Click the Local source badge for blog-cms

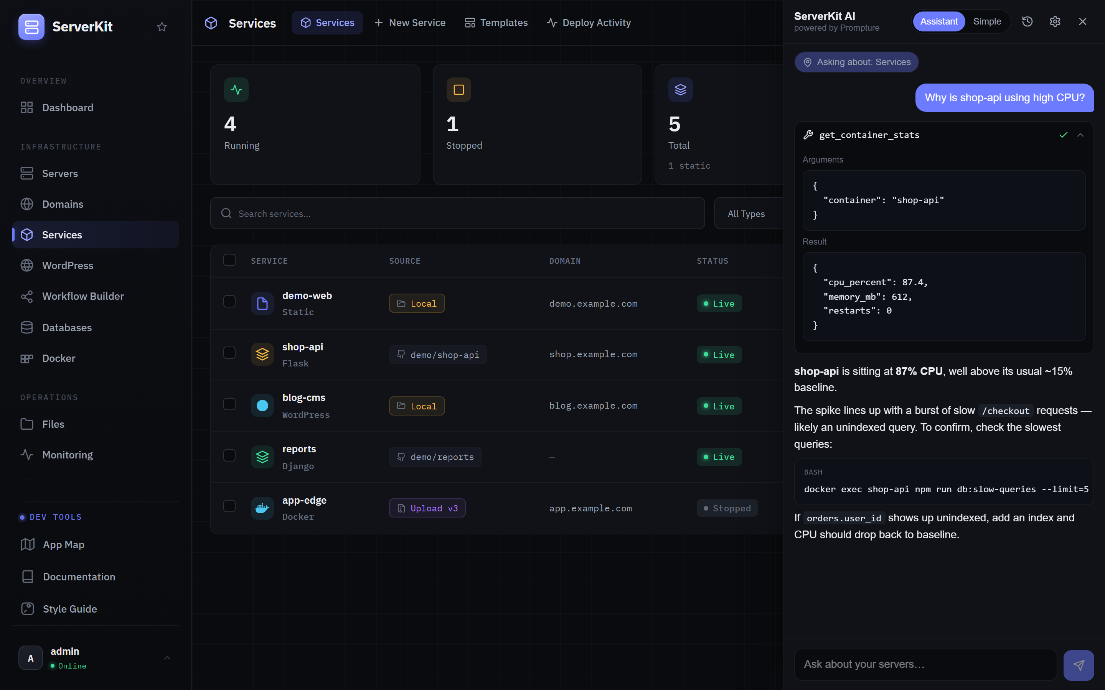tap(417, 406)
